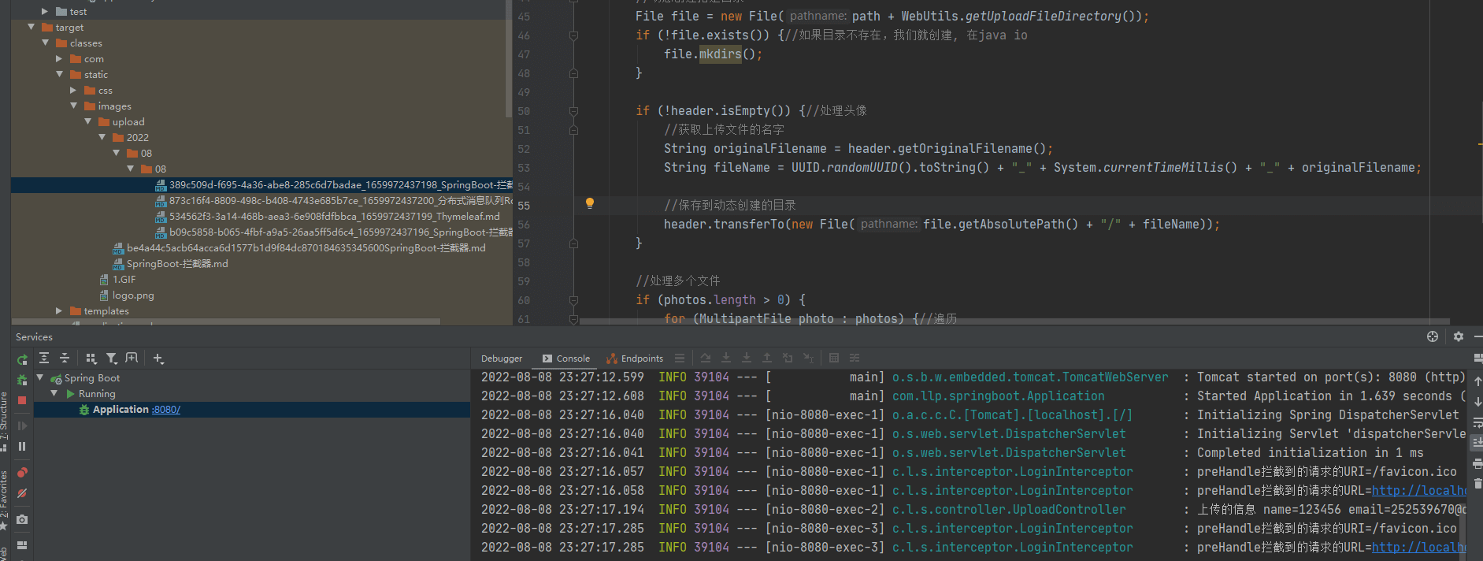
Task: Collapse the target folder
Action: (31, 27)
